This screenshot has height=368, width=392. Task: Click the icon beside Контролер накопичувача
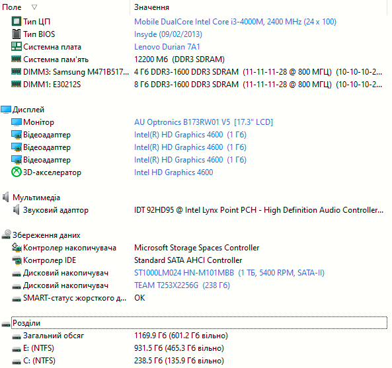point(17,247)
